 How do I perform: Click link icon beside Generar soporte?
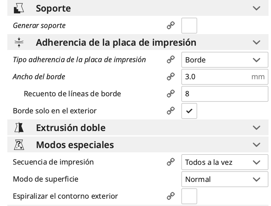[x=171, y=26]
